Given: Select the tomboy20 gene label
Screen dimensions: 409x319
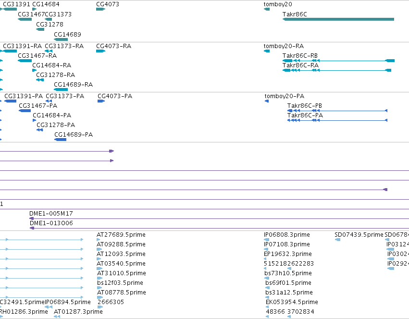Looking at the screenshot, I should 278,4.
